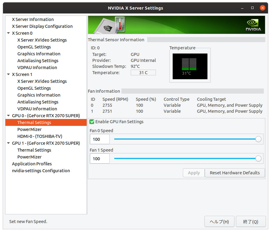Image resolution: width=271 pixels, height=232 pixels.
Task: Click the 31 C temperature field
Action: (143, 73)
